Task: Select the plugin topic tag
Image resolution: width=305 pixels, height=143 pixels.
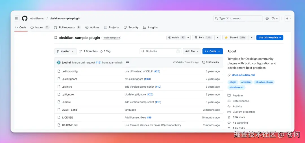Action: [233, 82]
